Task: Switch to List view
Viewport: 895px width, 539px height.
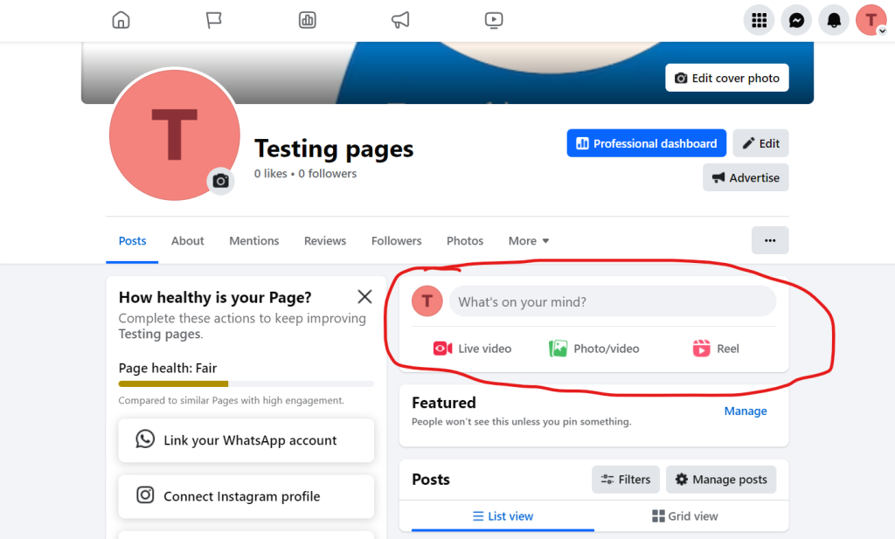Action: click(x=503, y=516)
